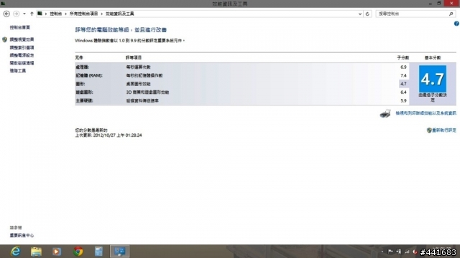Click the shield icon beside 重新執行評定

pos(429,130)
